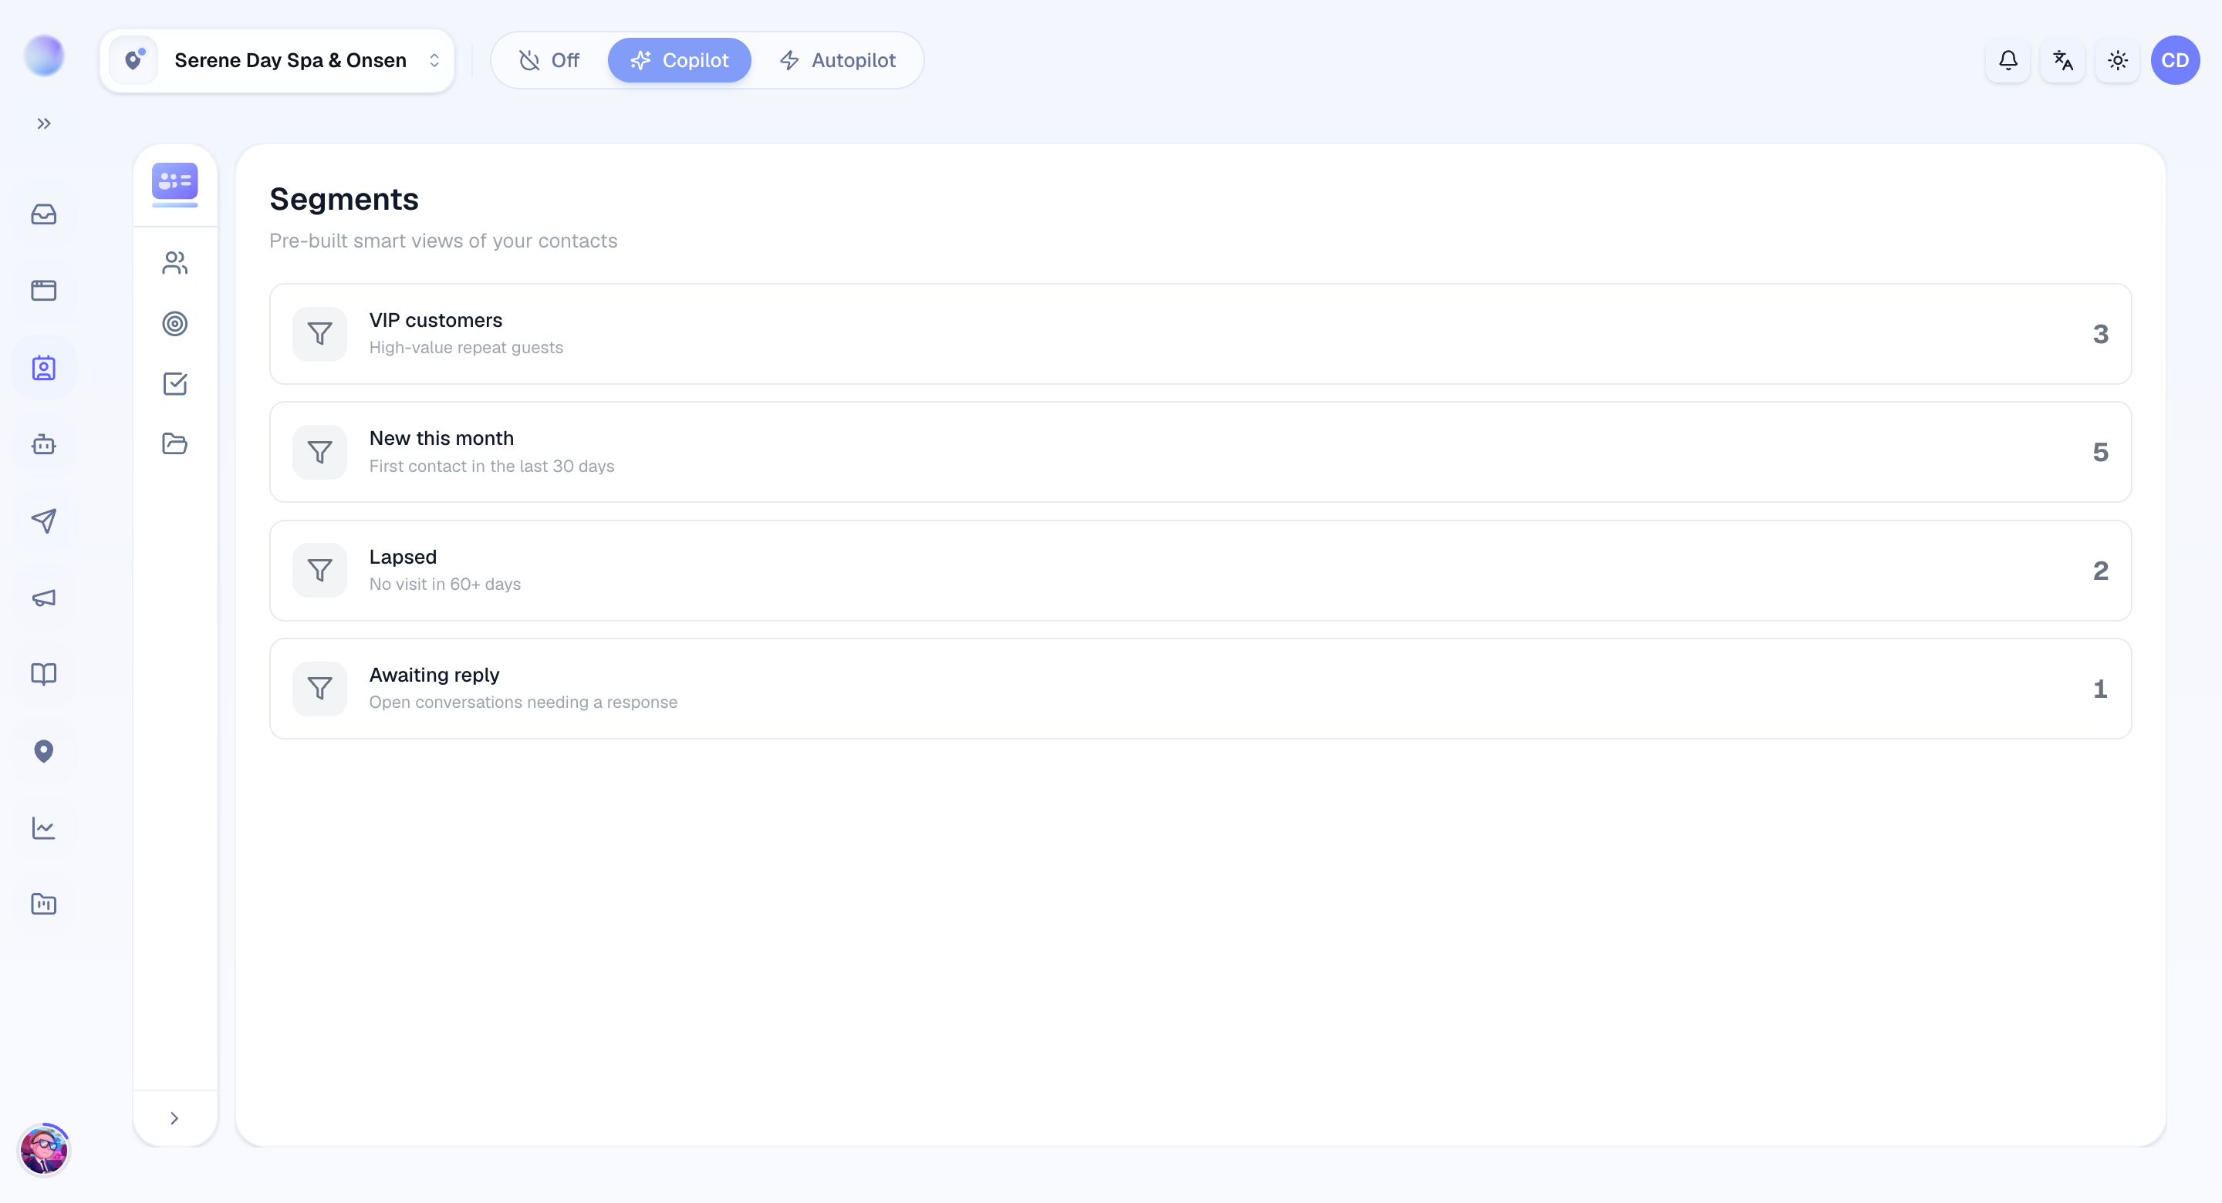Open the map pin locations icon
This screenshot has width=2222, height=1203.
coord(44,751)
